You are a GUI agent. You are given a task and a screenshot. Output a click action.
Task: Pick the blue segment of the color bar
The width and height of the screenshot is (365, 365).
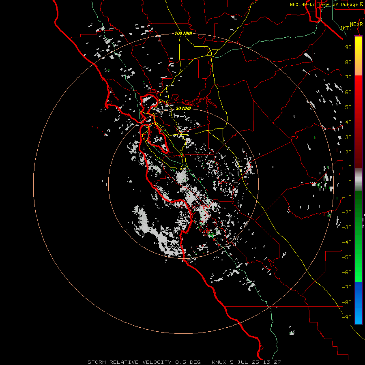coord(358,303)
